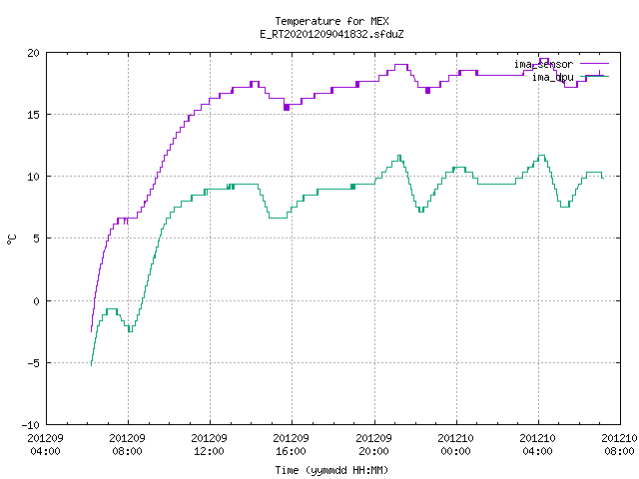
Task: Click the y-axis value −10
Action: [x=31, y=425]
